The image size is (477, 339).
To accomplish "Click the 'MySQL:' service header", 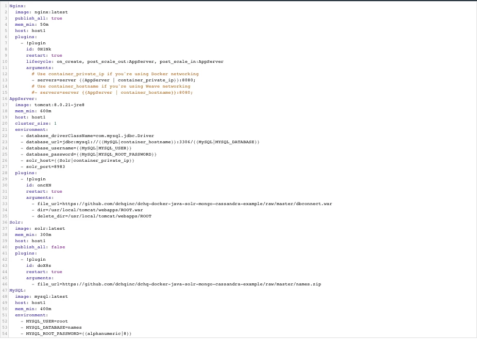I will pos(18,290).
